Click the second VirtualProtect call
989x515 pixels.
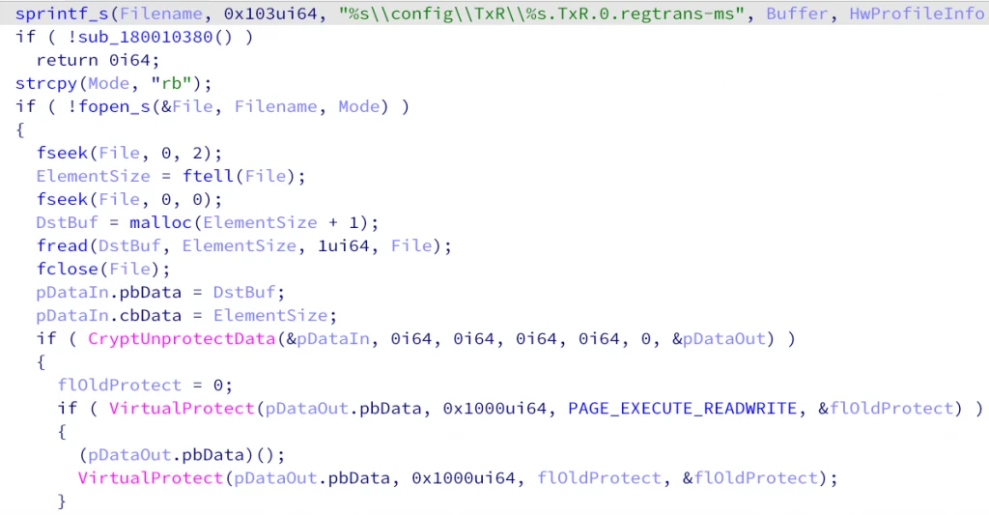[150, 477]
